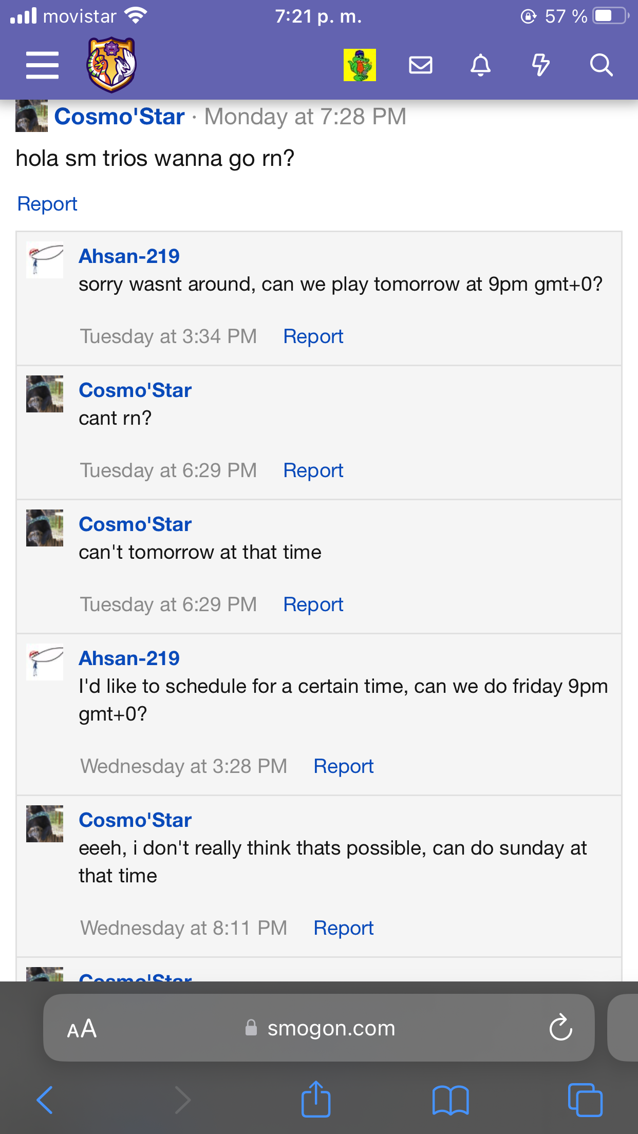Screen dimensions: 638x1134
Task: Show the Safari tabs overview
Action: click(585, 1100)
